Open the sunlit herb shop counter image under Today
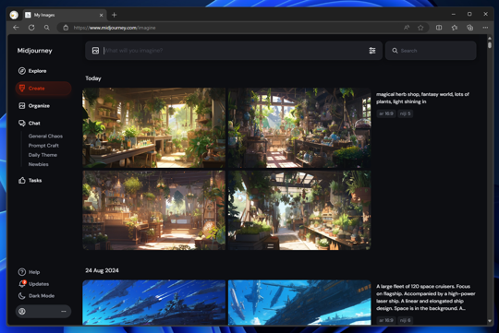The width and height of the screenshot is (499, 333). [x=154, y=127]
